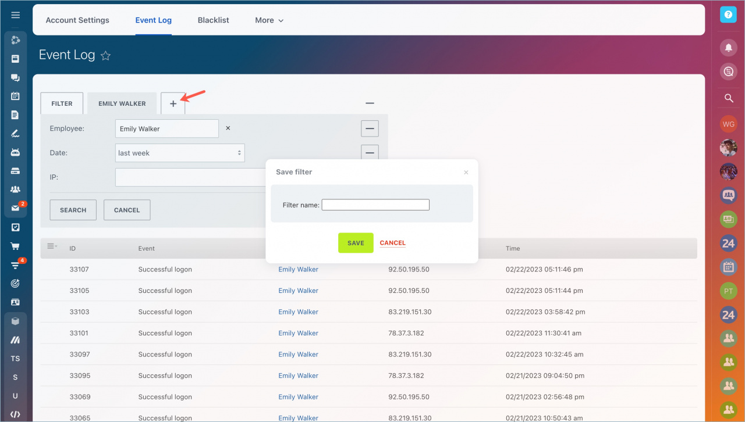The height and width of the screenshot is (422, 745).
Task: Open the TS item in left sidebar
Action: [16, 359]
